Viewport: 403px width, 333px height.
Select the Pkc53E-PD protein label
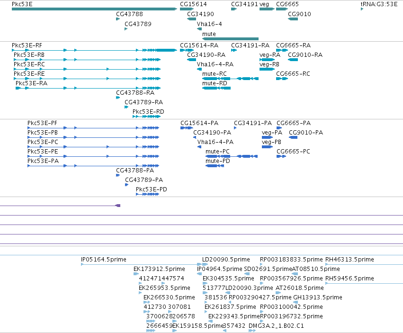click(152, 189)
